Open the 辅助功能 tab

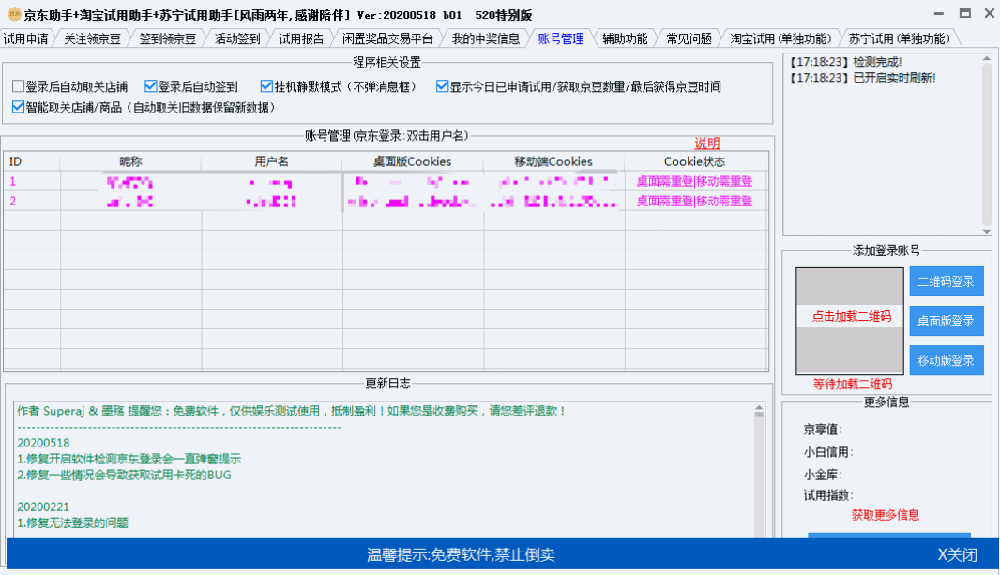pyautogui.click(x=623, y=38)
